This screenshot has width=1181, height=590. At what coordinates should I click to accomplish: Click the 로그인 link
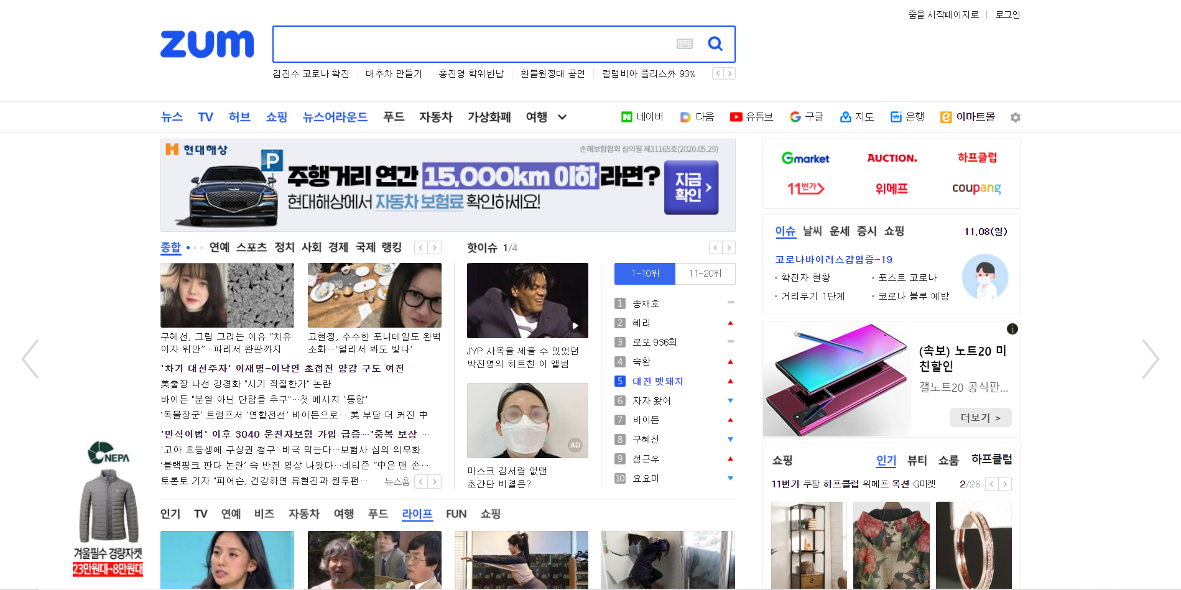[1007, 14]
